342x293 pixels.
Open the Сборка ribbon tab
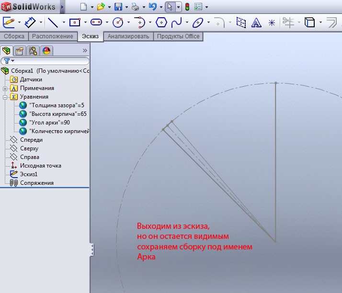[14, 36]
